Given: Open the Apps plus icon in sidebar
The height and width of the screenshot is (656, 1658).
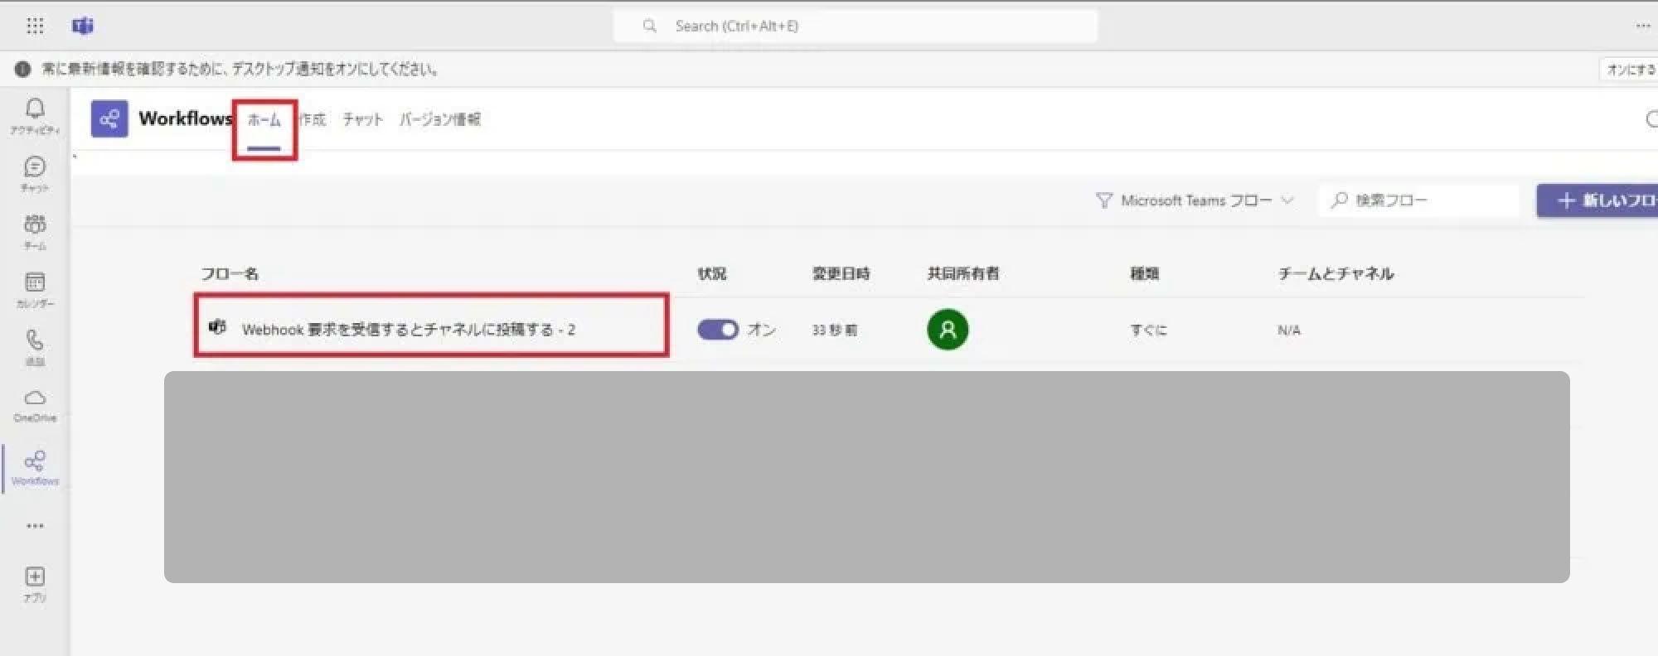Looking at the screenshot, I should (35, 582).
